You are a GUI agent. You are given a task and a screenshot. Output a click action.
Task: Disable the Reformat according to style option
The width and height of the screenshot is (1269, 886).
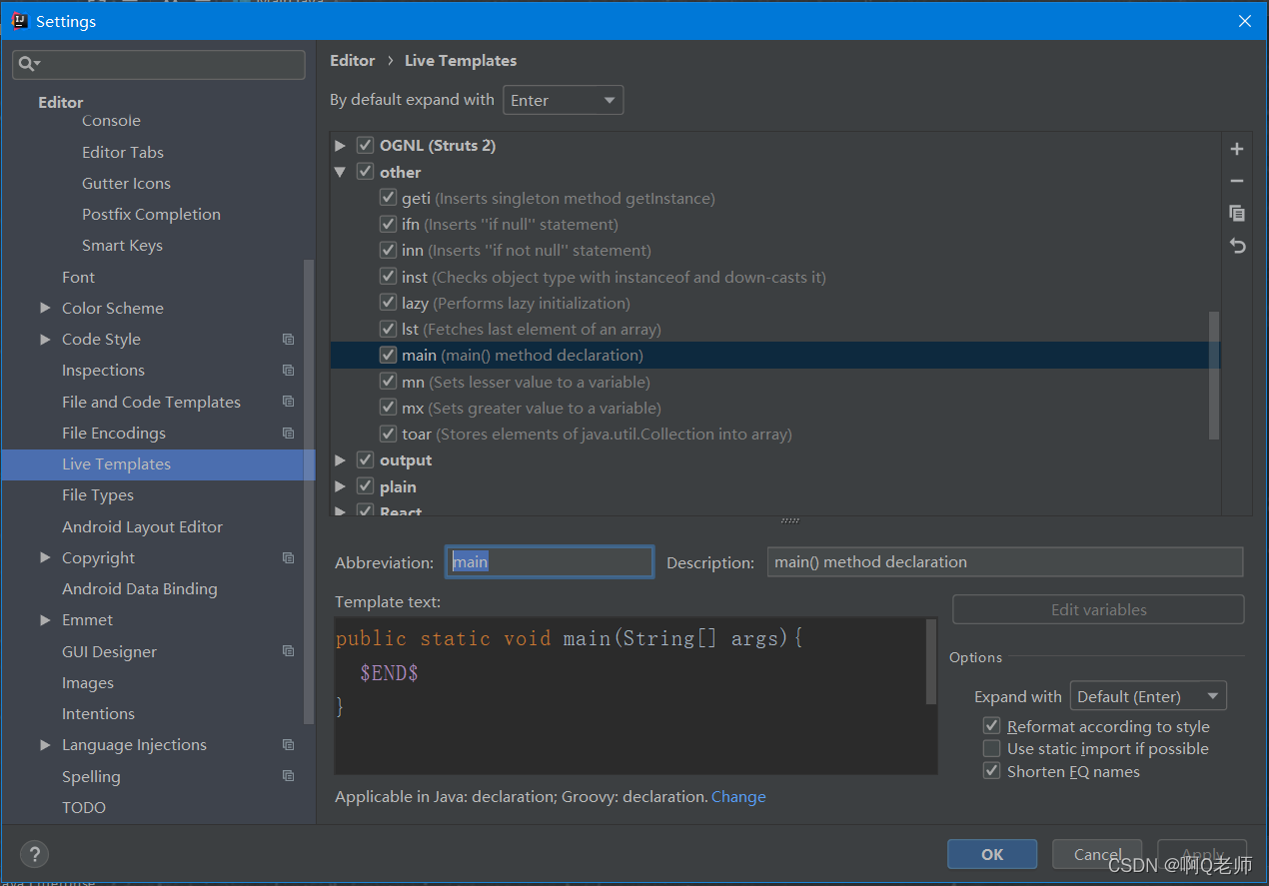tap(991, 726)
